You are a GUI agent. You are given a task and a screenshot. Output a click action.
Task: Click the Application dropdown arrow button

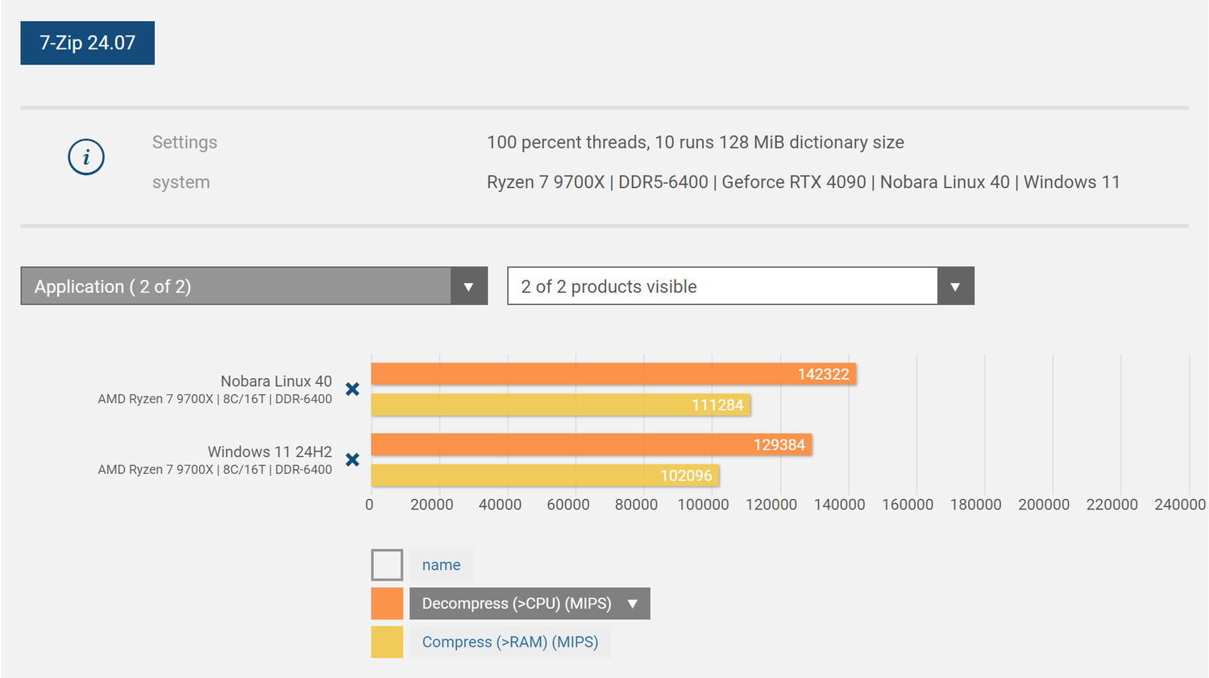468,286
